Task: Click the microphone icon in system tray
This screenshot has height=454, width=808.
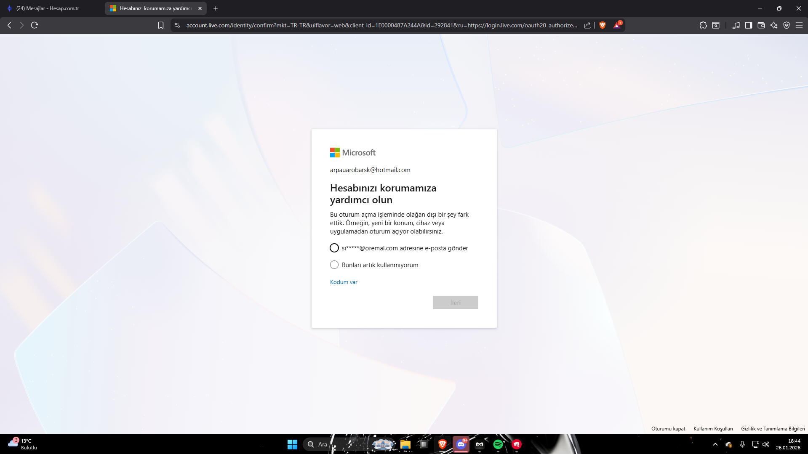Action: 742,444
